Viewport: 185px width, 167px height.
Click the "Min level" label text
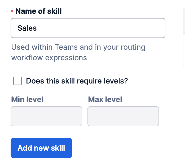point(27,99)
